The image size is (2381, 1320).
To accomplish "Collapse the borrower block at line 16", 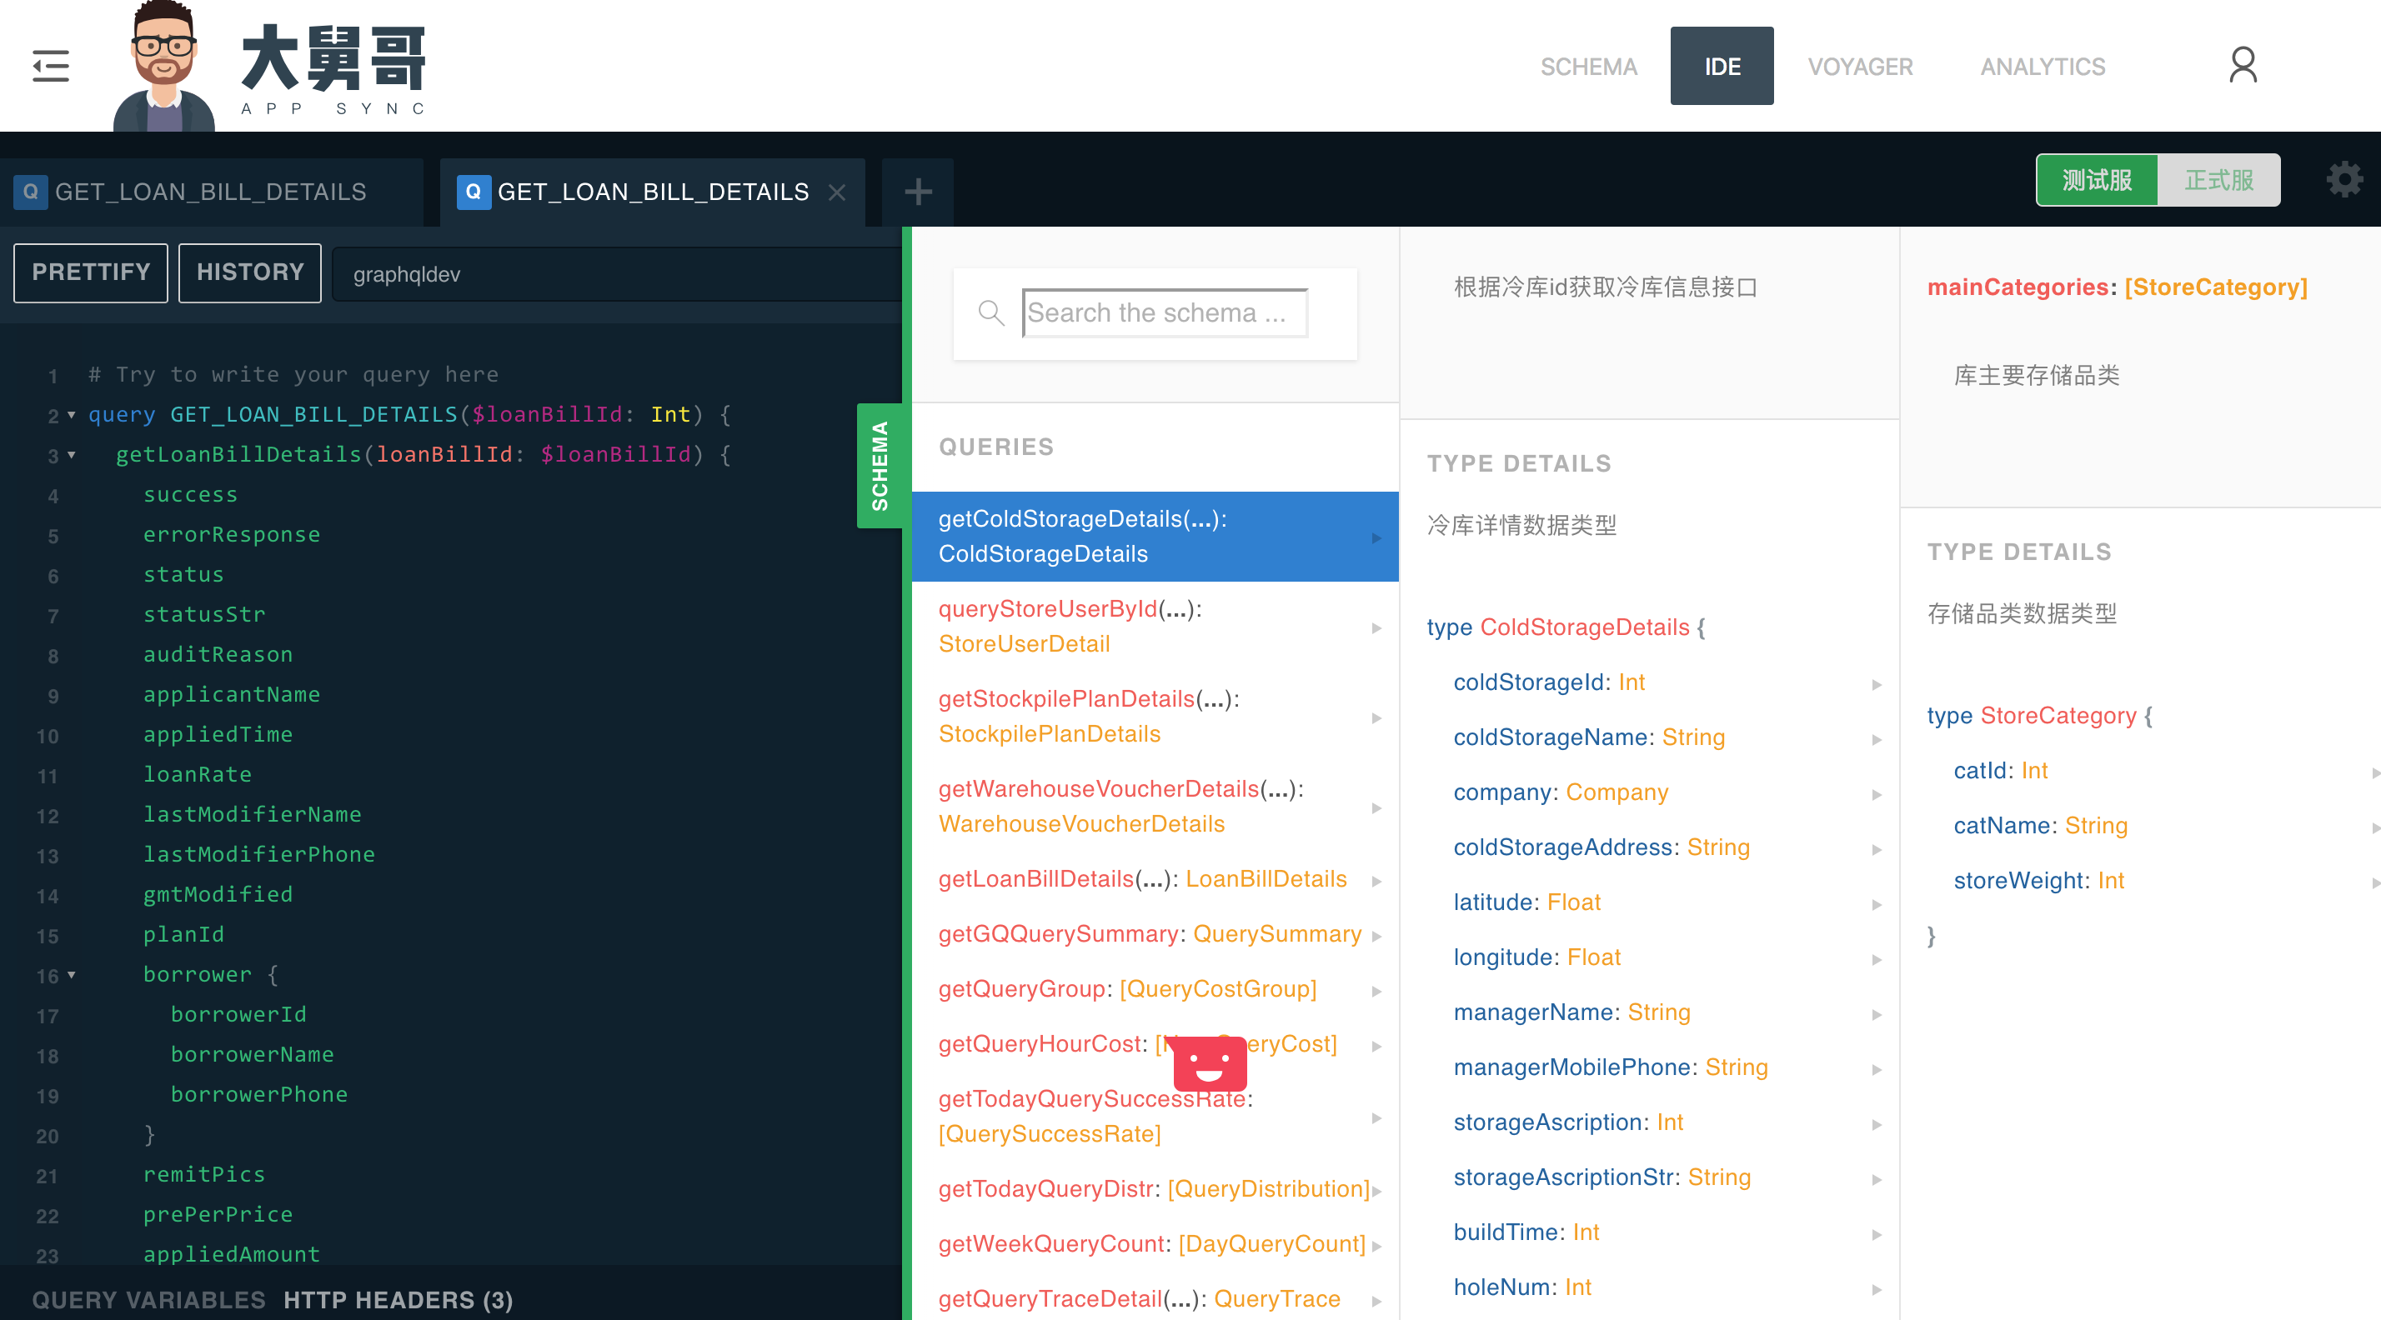I will (73, 977).
